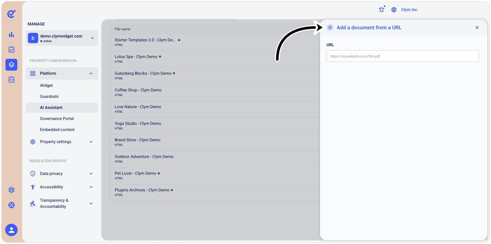Viewport: 491px width, 244px height.
Task: Open the demo.clymwidget.com property dropdown
Action: click(62, 38)
